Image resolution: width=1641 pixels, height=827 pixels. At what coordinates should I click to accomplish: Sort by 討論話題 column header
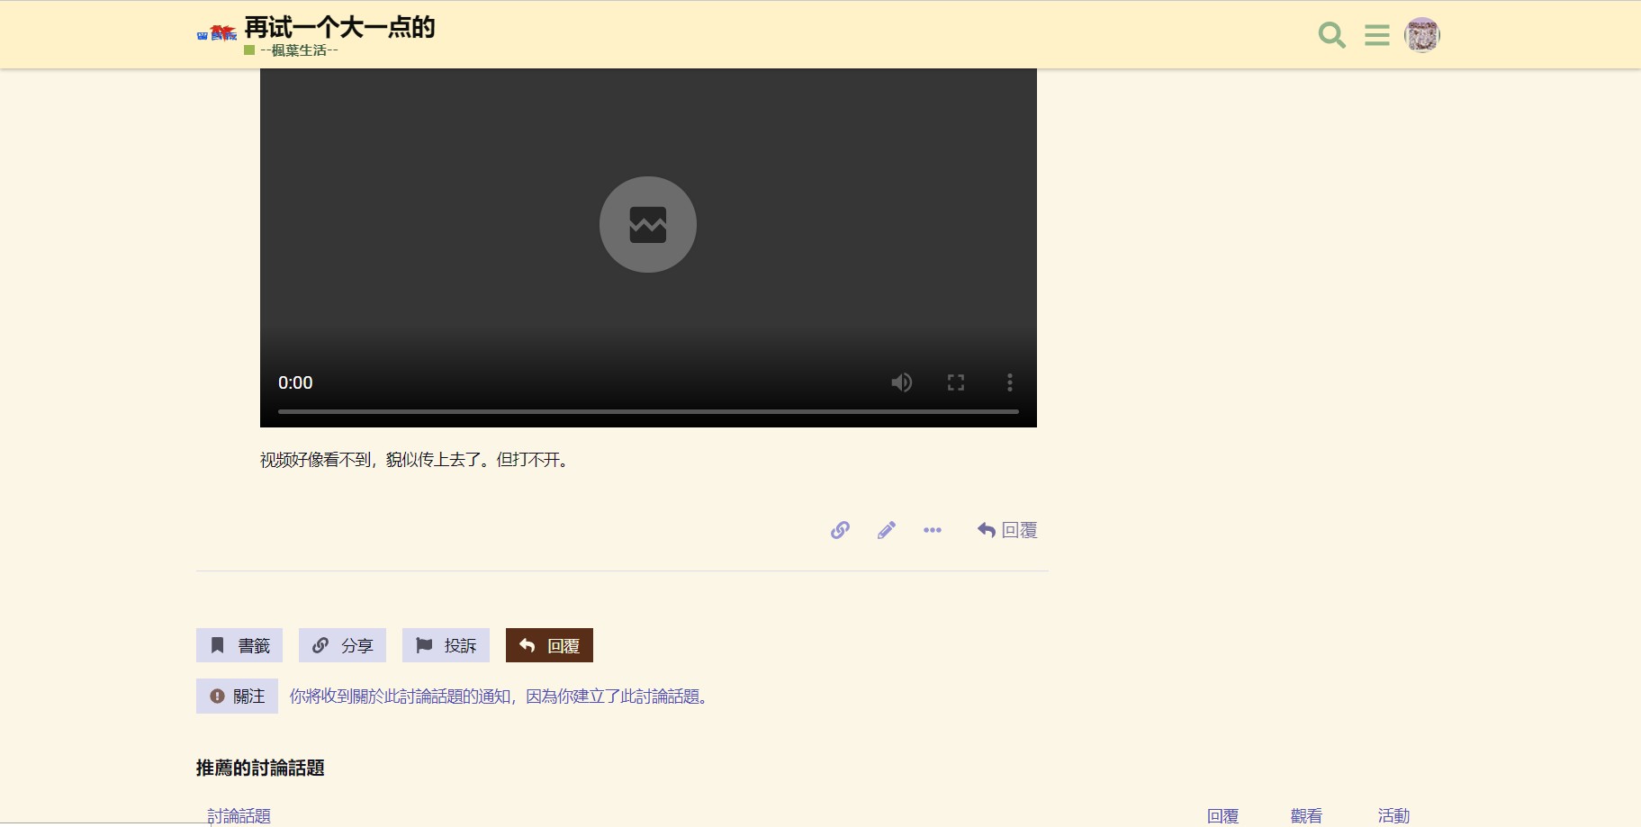click(239, 816)
